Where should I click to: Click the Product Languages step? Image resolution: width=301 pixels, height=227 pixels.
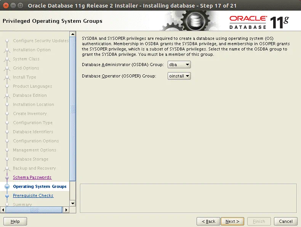pyautogui.click(x=32, y=86)
